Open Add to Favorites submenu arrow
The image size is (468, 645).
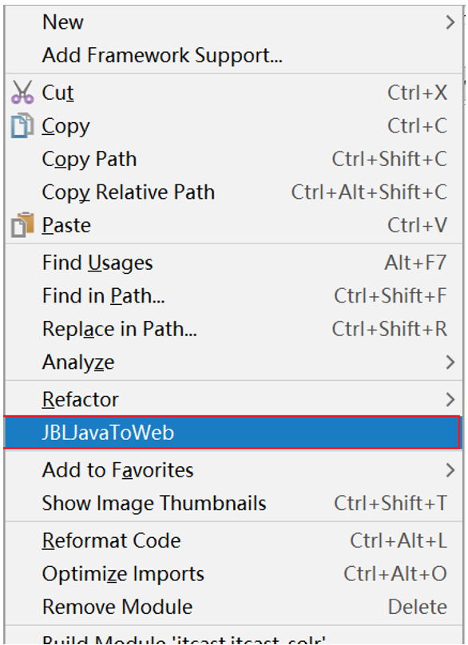point(450,469)
